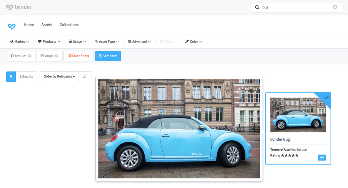Deselect asset via blue checkmark corner
The width and height of the screenshot is (348, 188).
[x=326, y=98]
